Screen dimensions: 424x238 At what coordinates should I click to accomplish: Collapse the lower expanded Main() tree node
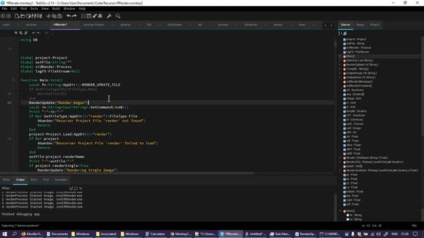click(340, 211)
